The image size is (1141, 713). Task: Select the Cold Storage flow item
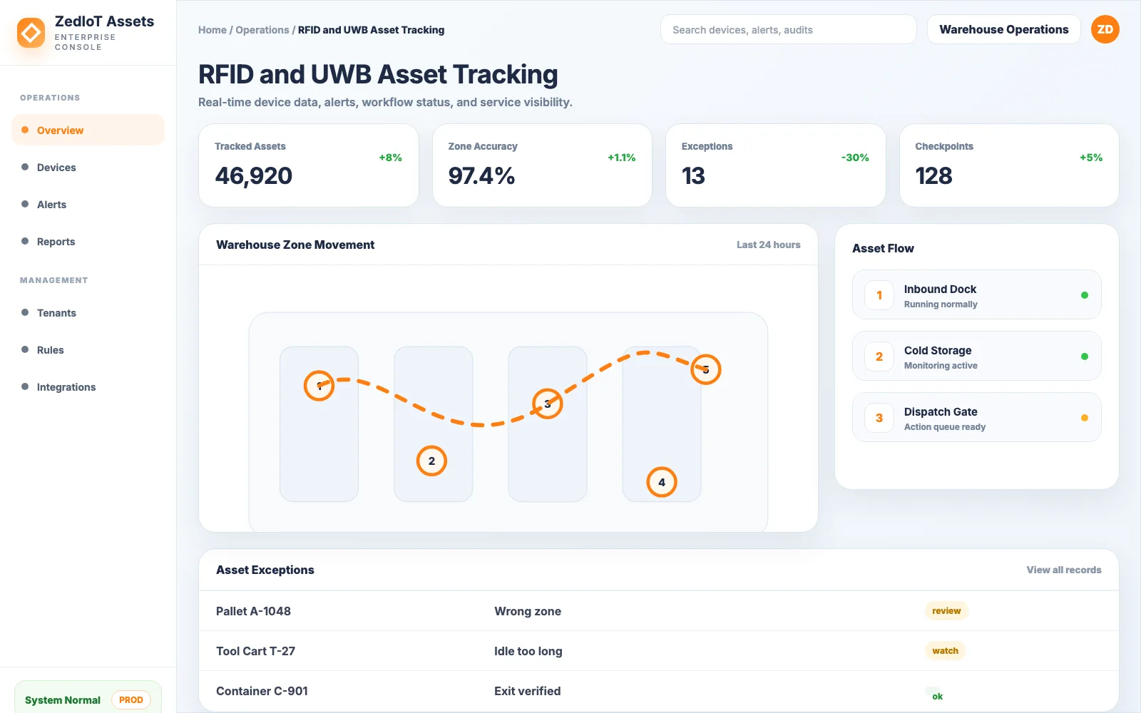[x=976, y=356]
